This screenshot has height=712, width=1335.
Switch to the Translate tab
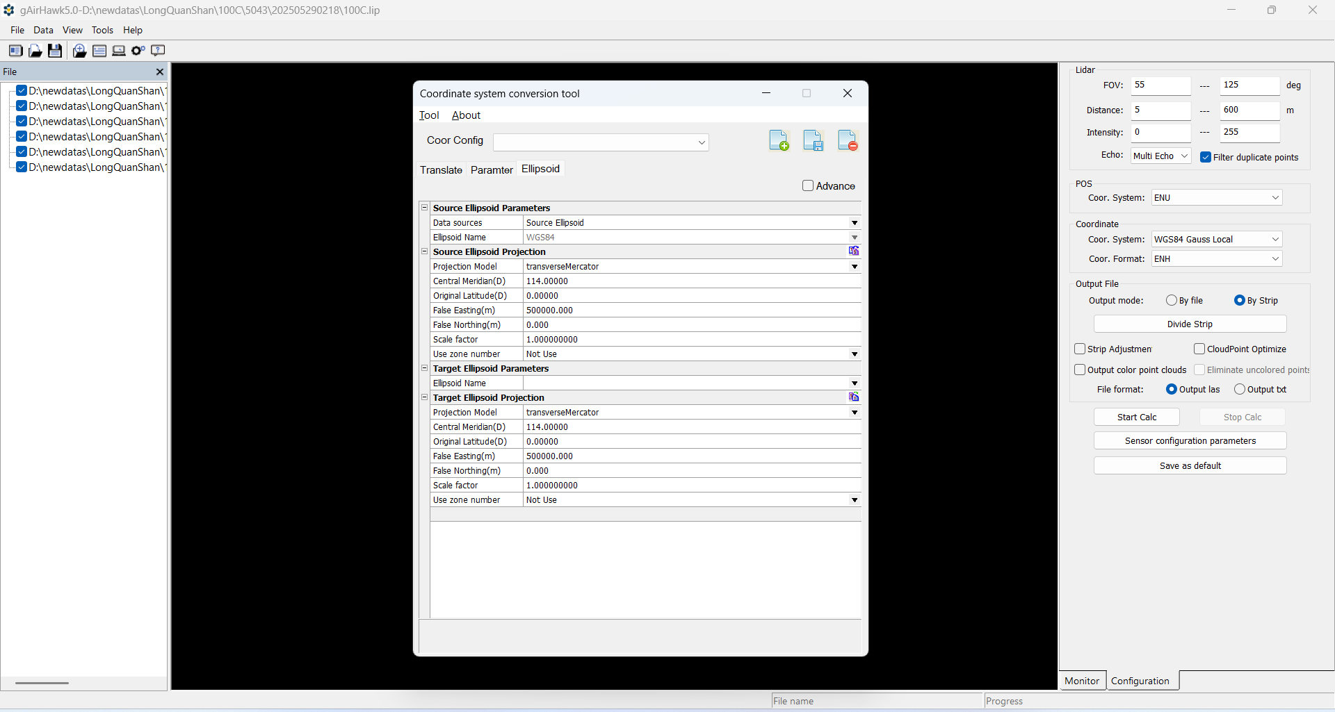441,170
